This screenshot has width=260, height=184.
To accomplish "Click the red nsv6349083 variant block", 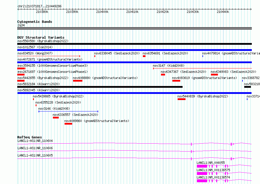I will pyautogui.click(x=214, y=75).
